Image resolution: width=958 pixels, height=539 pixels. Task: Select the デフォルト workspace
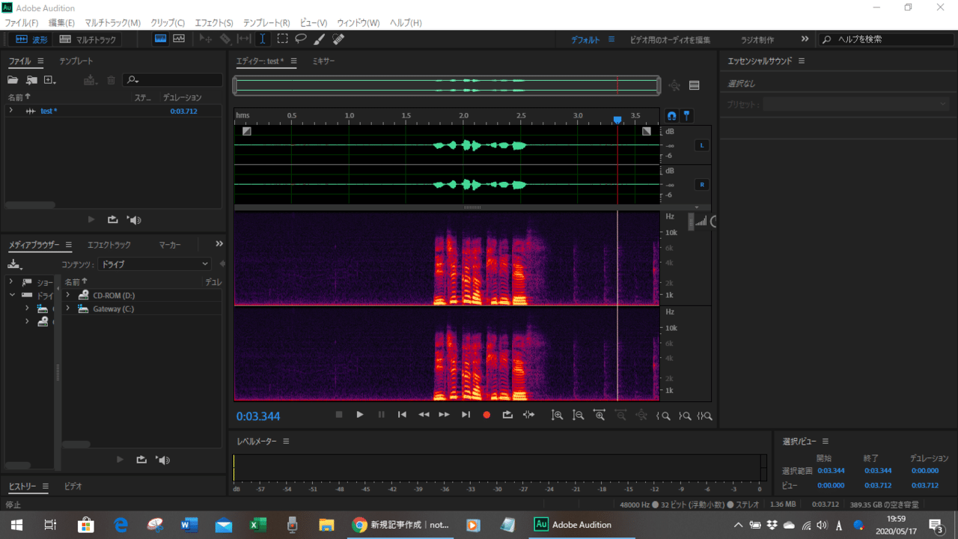586,40
